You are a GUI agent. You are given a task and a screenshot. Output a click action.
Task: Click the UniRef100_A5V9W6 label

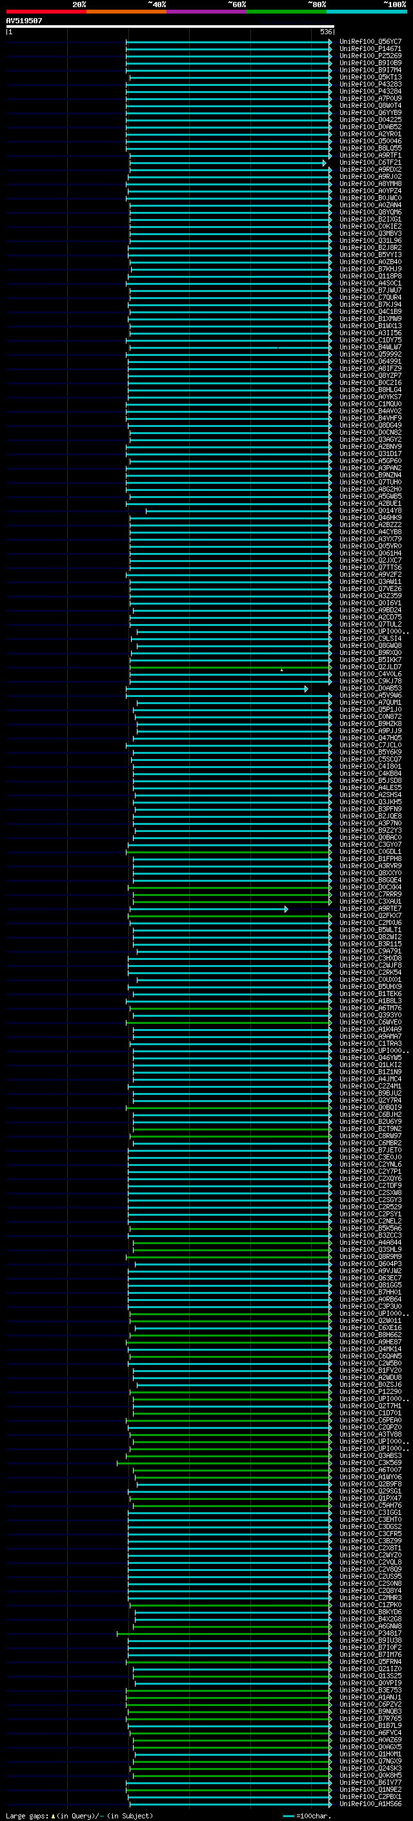(370, 695)
